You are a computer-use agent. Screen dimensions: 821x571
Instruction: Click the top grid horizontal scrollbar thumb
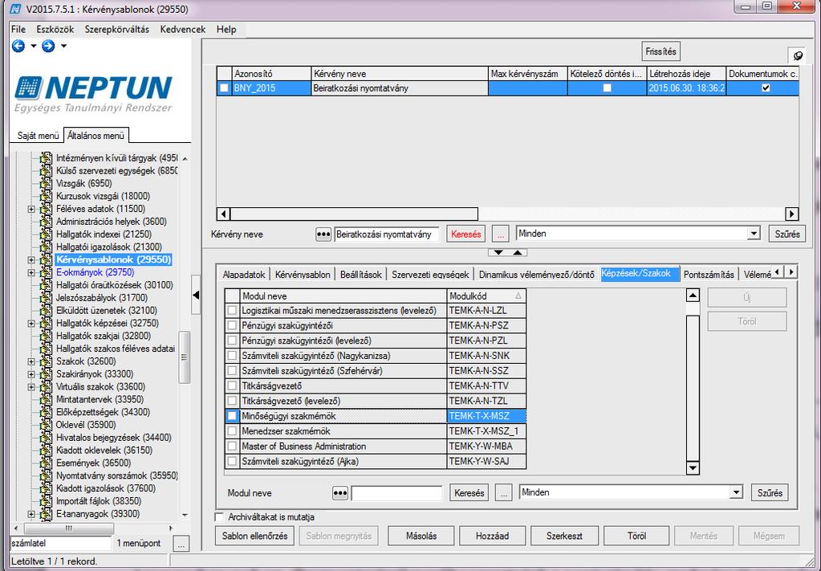click(x=354, y=214)
